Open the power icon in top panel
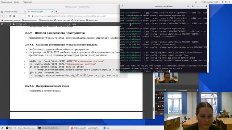Image resolution: width=232 pixels, height=130 pixels. tap(229, 2)
